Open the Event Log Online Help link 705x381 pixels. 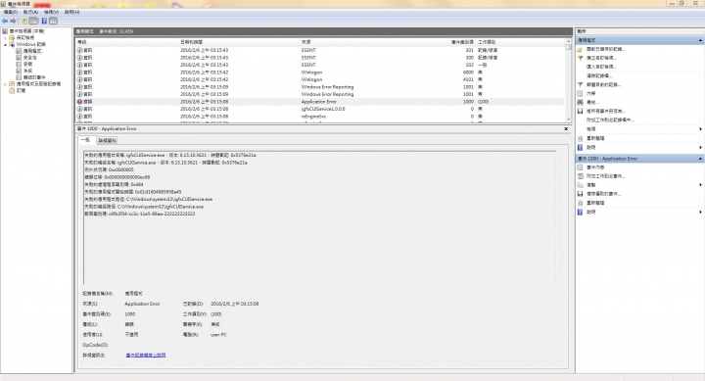click(x=146, y=356)
